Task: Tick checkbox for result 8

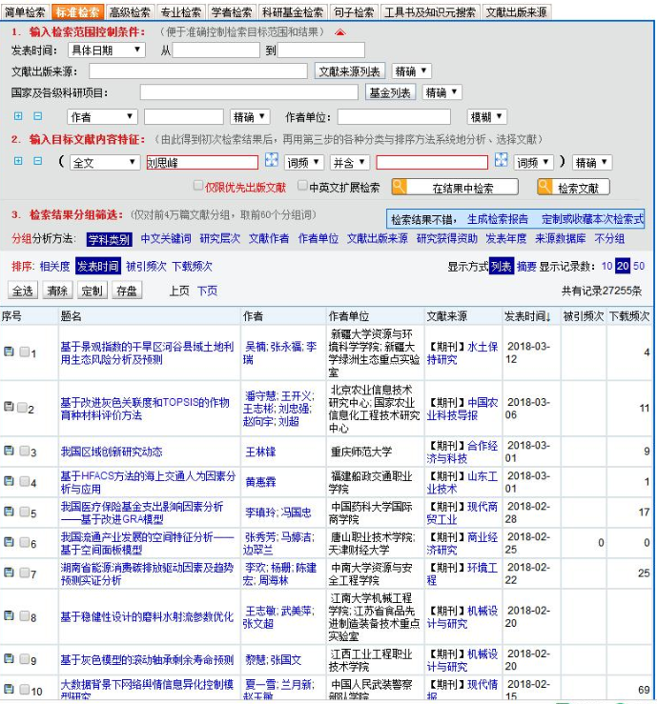Action: (25, 616)
